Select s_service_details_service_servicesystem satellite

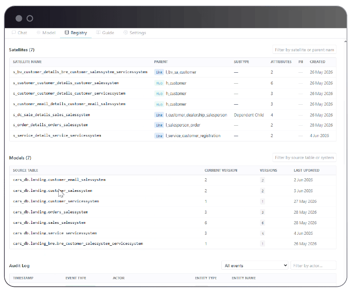[x=57, y=135]
